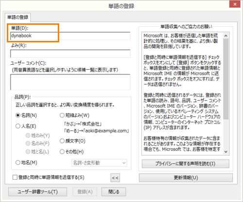Select the 顔文字(O) radio button
The image size is (243, 202).
[62, 141]
